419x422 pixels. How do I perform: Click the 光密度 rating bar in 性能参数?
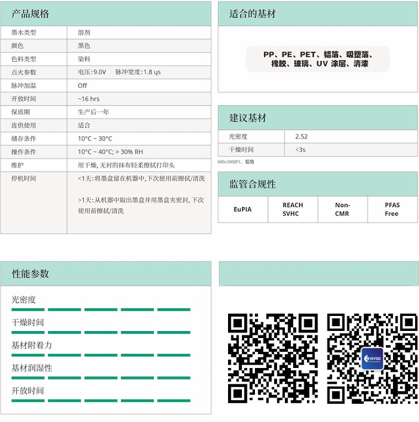click(101, 309)
